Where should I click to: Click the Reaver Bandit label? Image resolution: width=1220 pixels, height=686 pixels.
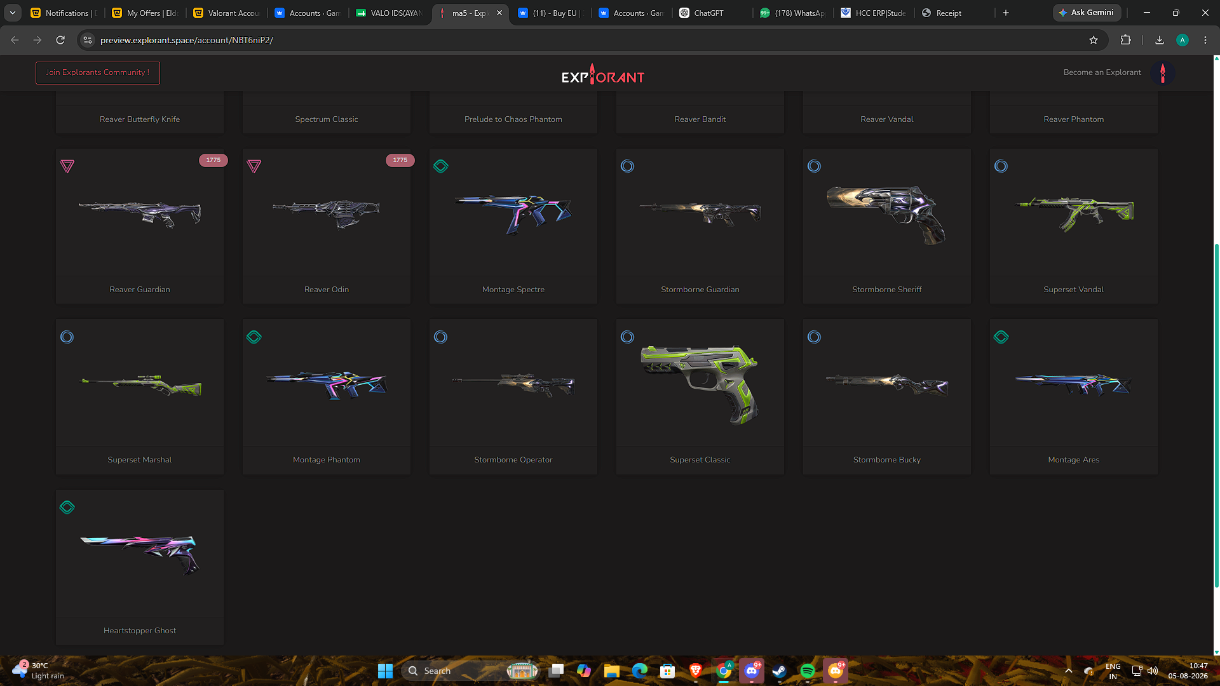[x=700, y=119]
